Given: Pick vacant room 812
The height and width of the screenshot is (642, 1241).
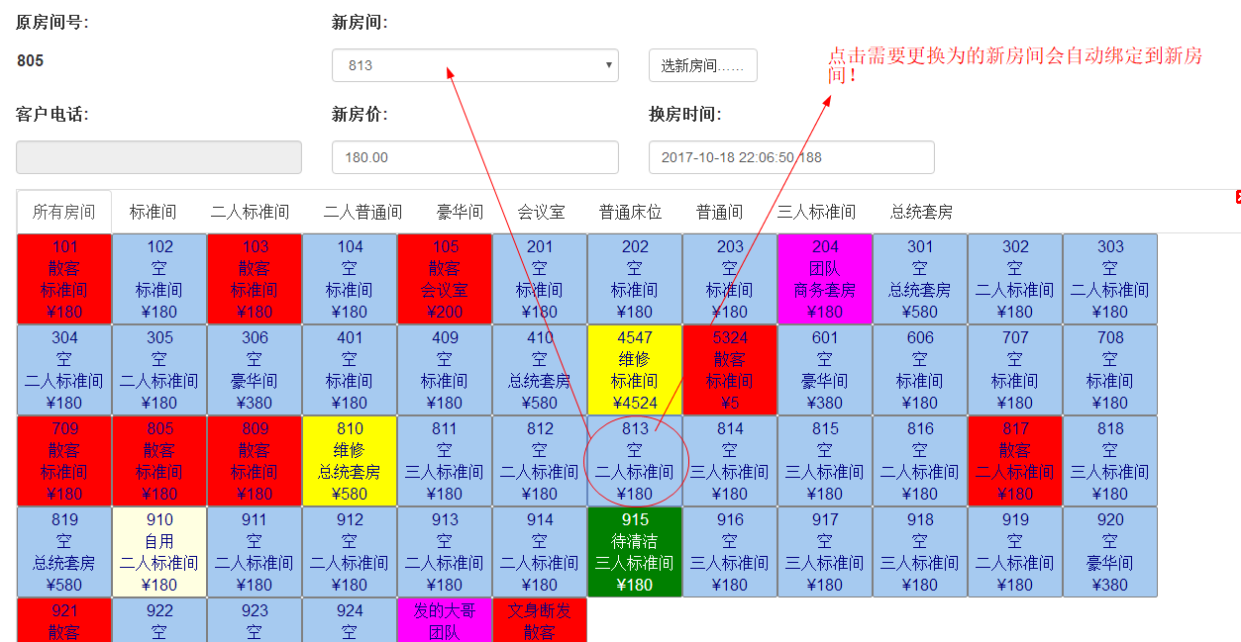Looking at the screenshot, I should 540,461.
